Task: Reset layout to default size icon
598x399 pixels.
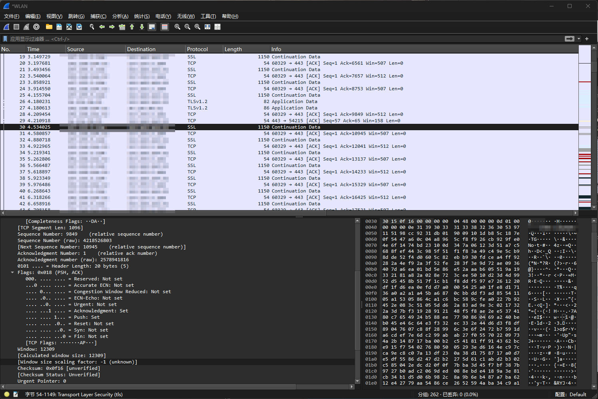Action: [x=207, y=27]
